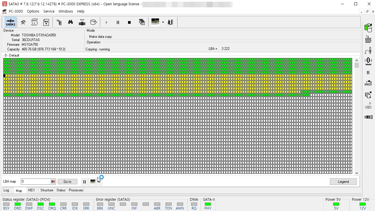Open the Help menu

[x=81, y=11]
